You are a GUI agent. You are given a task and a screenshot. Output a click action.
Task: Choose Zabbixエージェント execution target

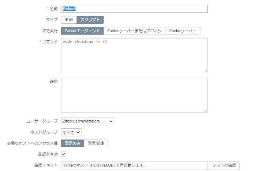[x=82, y=31]
